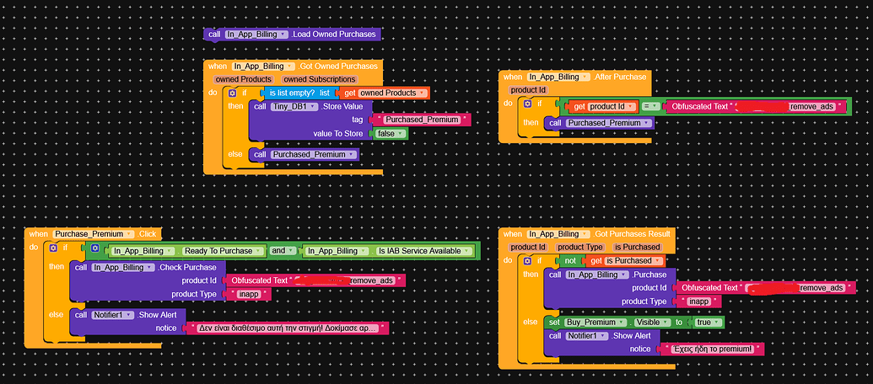Open In_App_Billing dropdown in After Purchase event
The image size is (873, 384).
point(558,77)
